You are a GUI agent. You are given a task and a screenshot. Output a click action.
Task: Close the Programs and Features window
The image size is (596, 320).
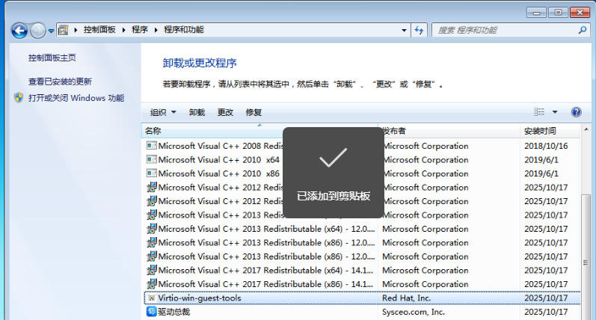pyautogui.click(x=580, y=13)
